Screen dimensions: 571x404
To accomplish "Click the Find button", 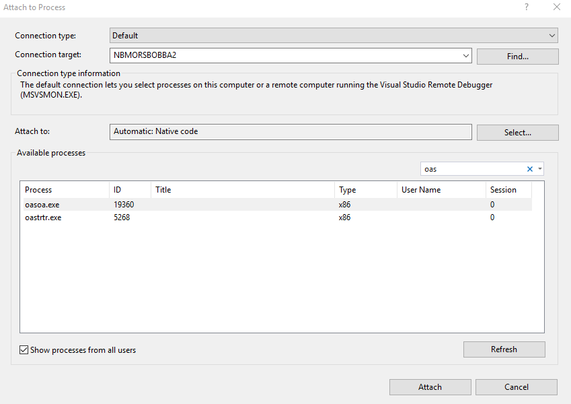I will (x=517, y=57).
